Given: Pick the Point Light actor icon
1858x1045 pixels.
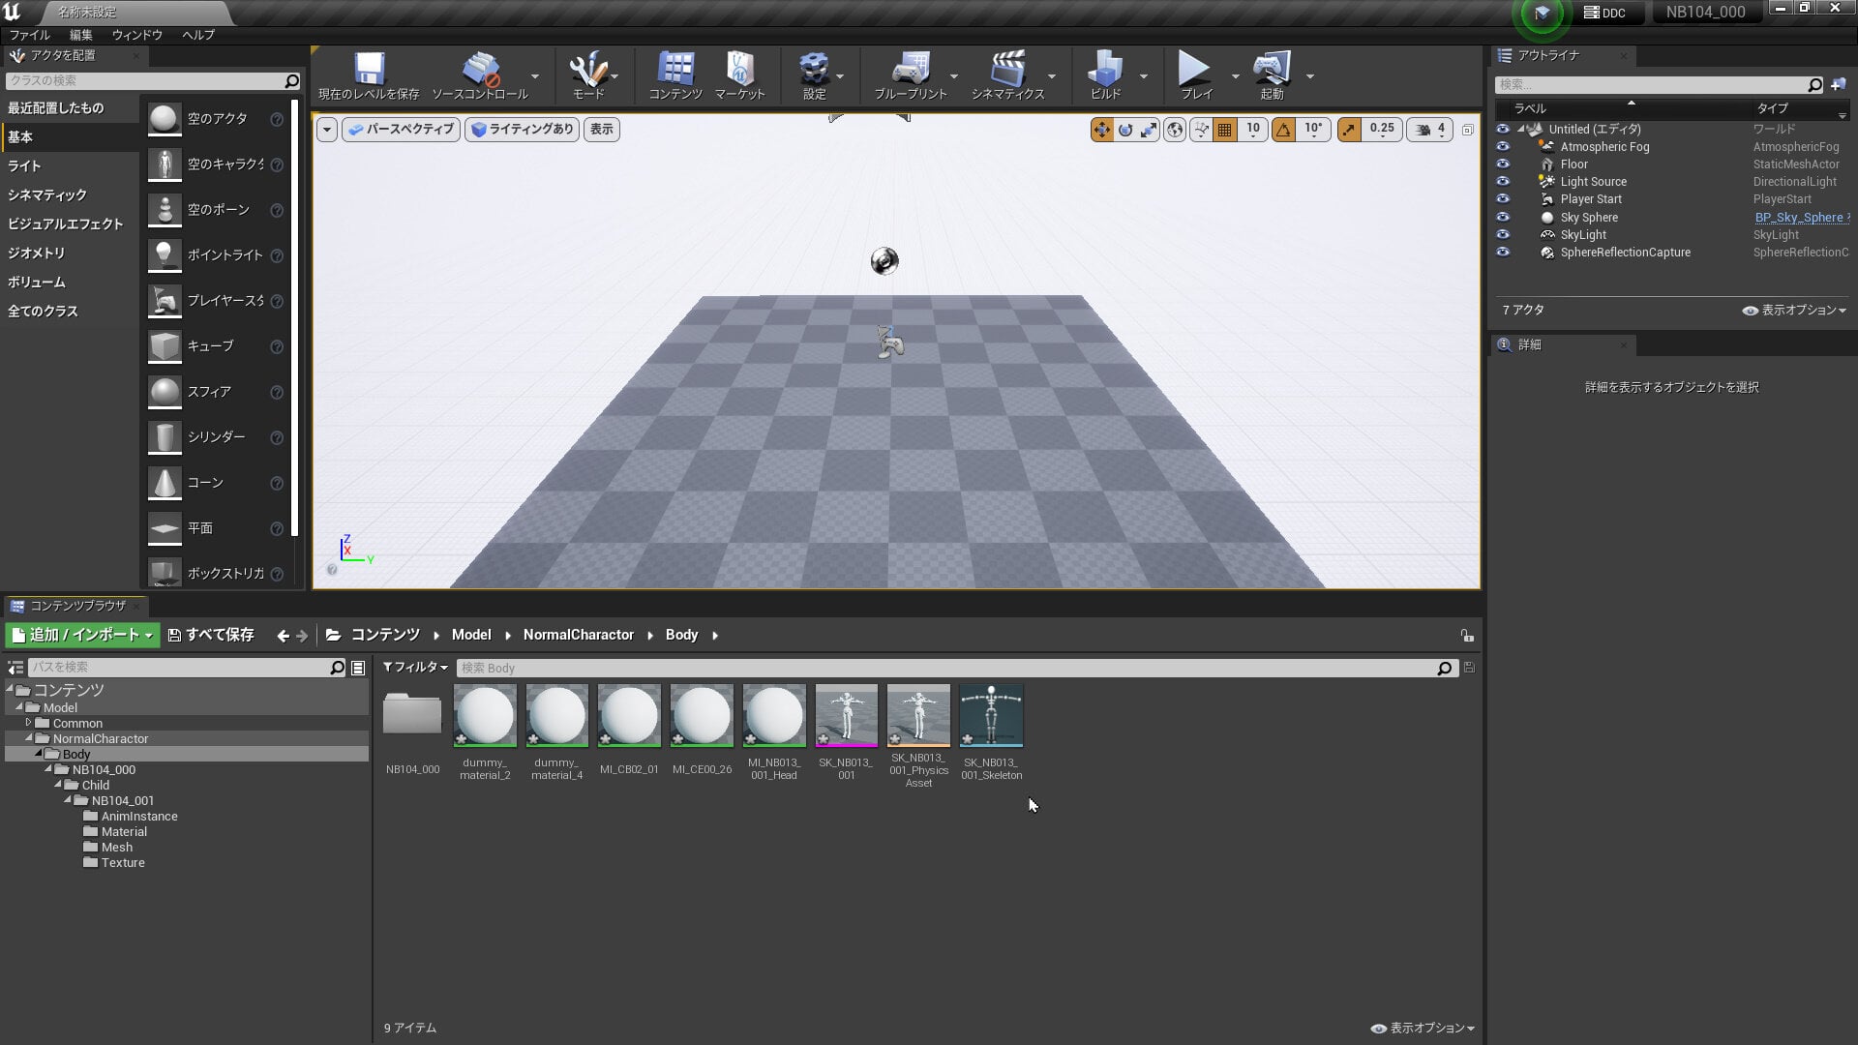Looking at the screenshot, I should (165, 255).
